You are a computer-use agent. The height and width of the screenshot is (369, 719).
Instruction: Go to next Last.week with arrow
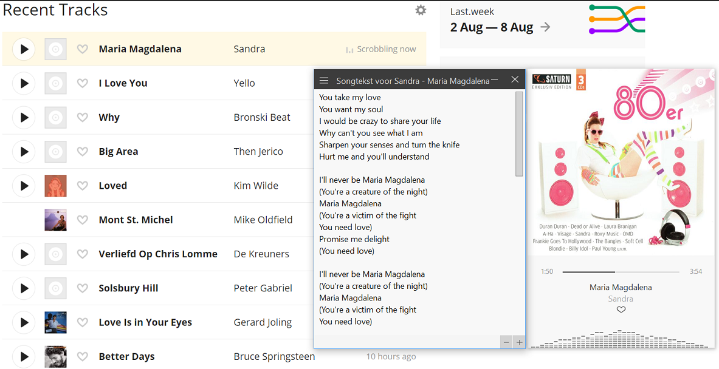(545, 27)
